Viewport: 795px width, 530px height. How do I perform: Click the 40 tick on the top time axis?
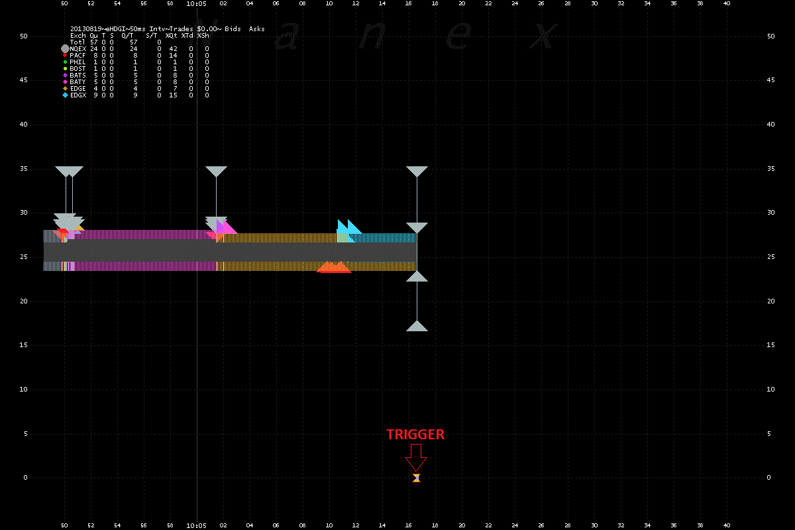click(x=727, y=3)
